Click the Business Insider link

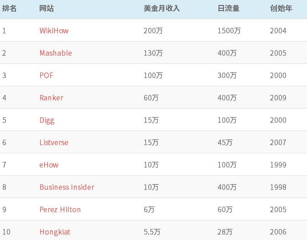click(x=67, y=187)
